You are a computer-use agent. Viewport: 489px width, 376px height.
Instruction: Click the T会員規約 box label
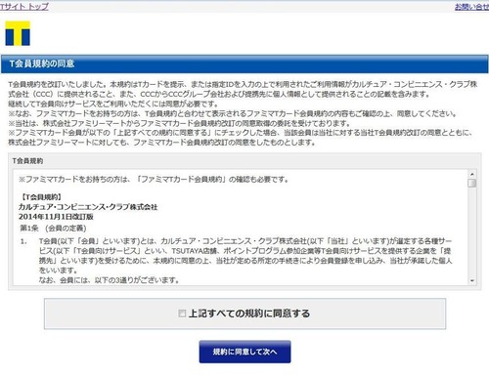(x=27, y=161)
